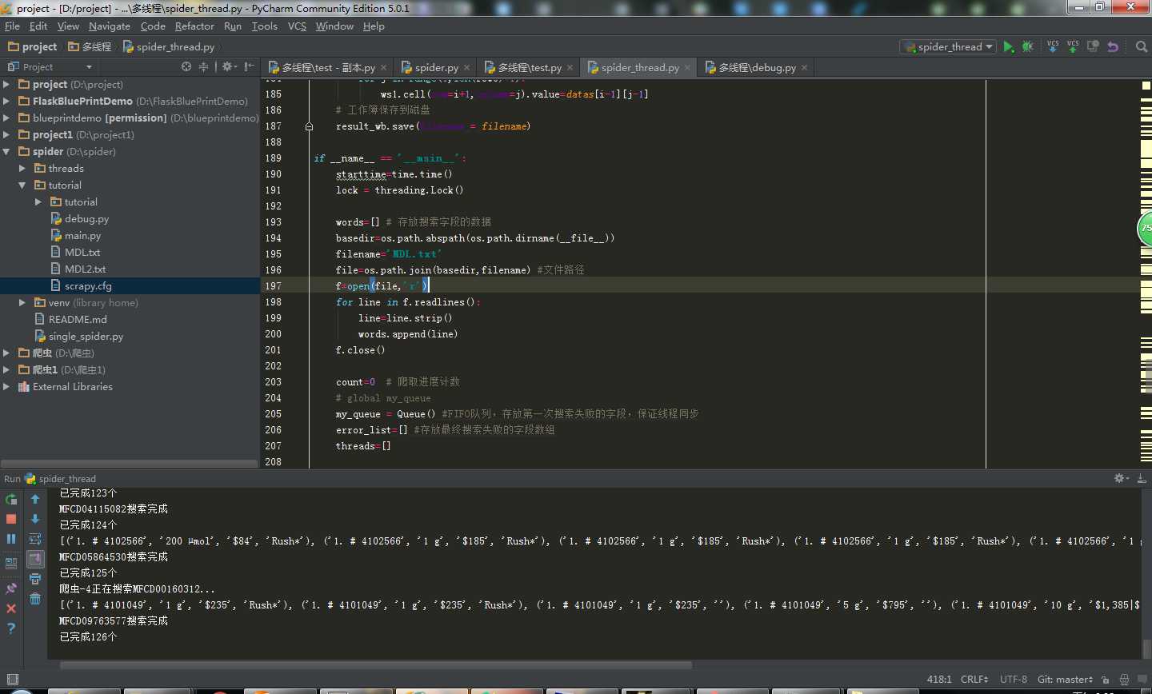The height and width of the screenshot is (694, 1152).
Task: Click cursor position 418:1 in status bar
Action: (938, 680)
